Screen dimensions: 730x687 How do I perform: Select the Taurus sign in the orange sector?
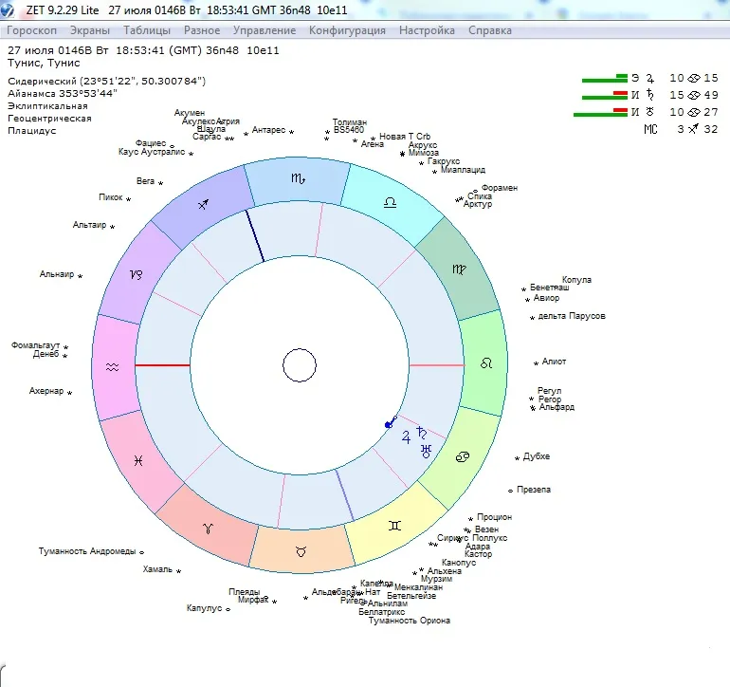[x=301, y=551]
